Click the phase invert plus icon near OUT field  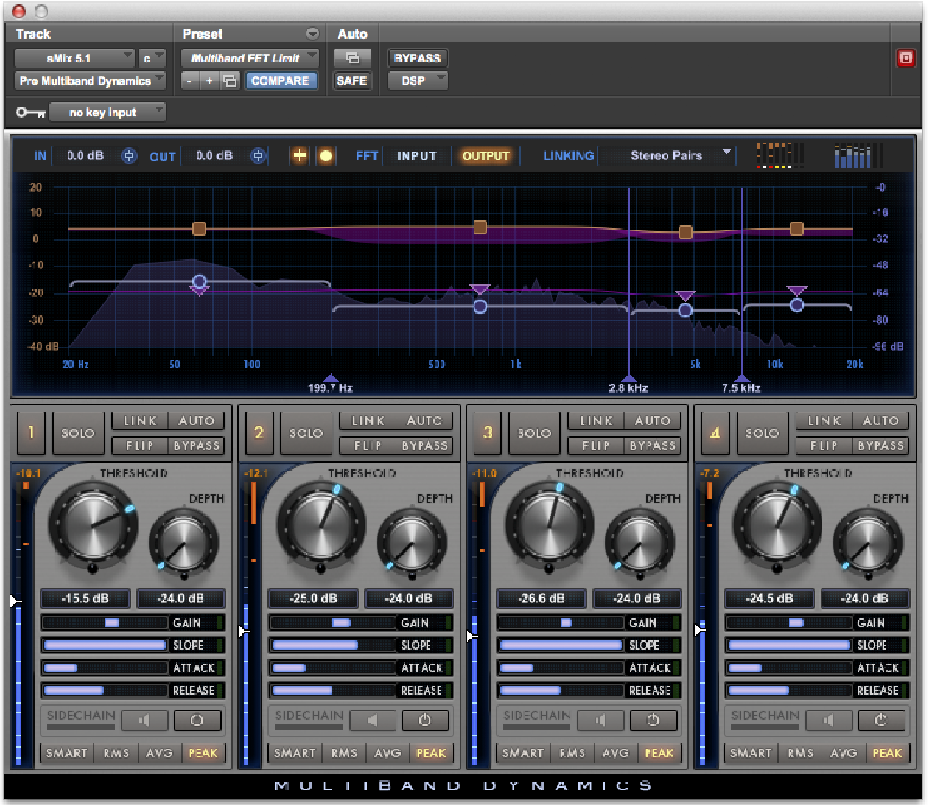click(x=298, y=155)
